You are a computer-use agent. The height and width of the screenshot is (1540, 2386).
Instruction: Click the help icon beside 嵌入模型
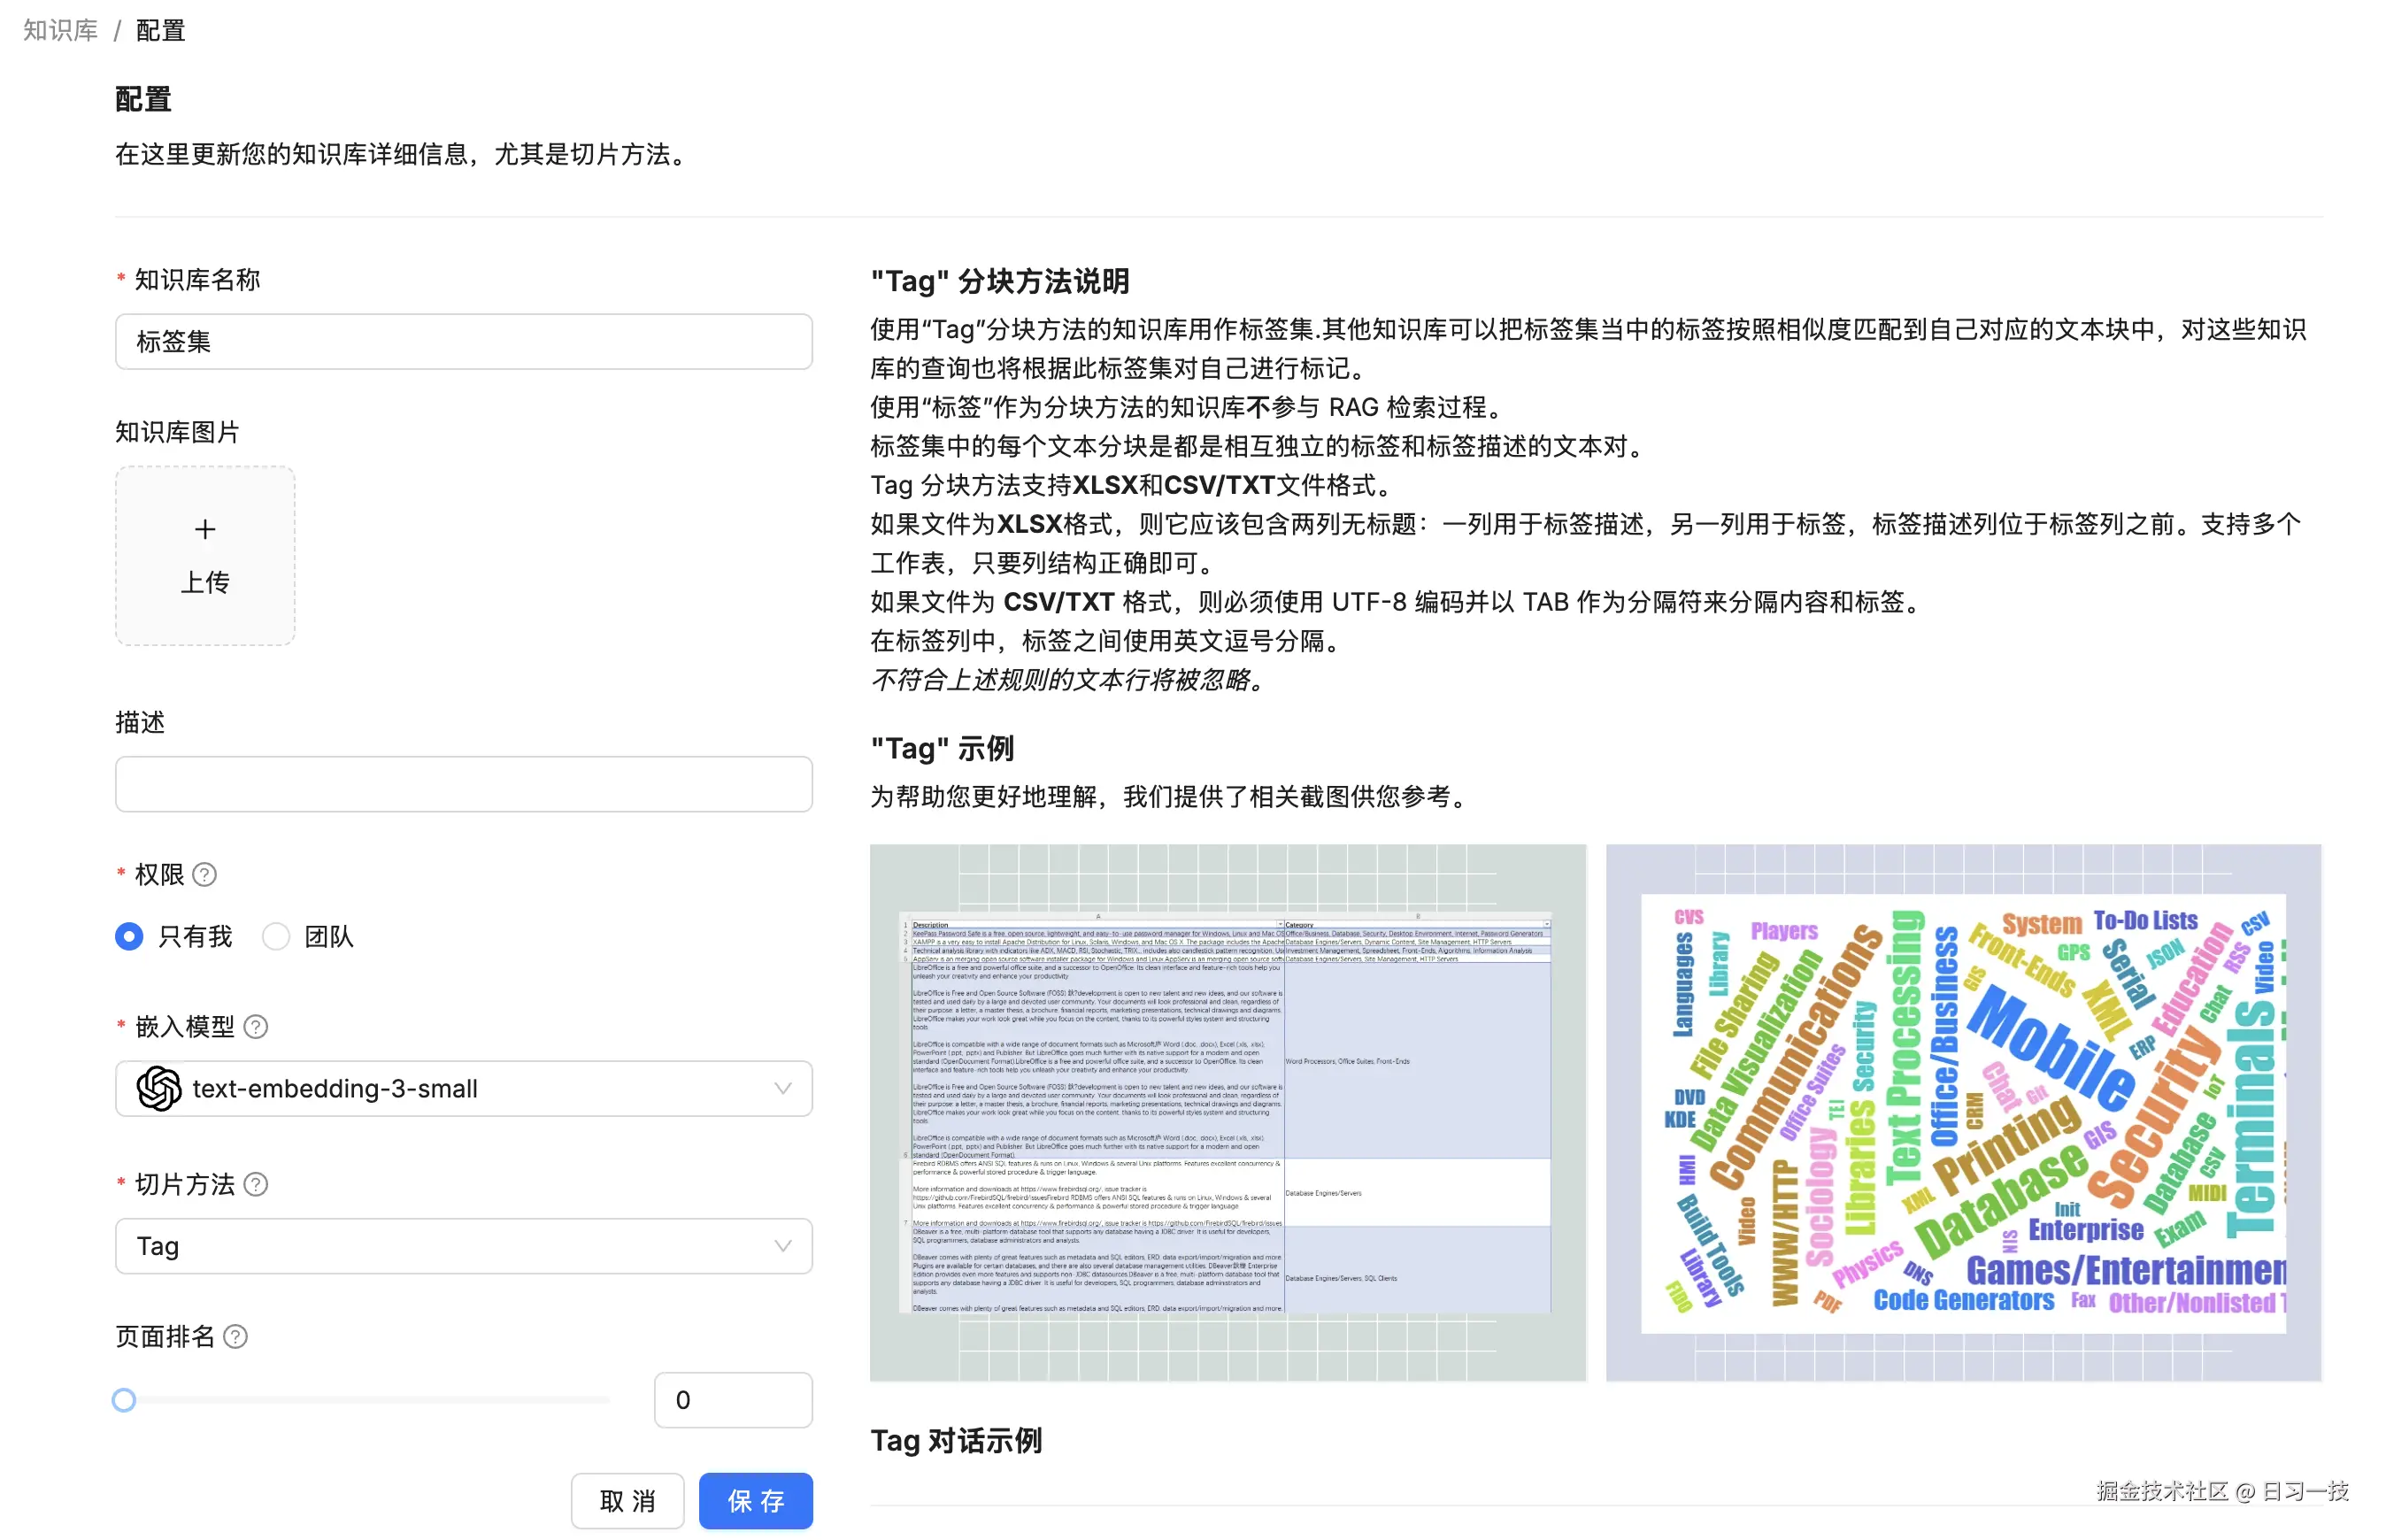pos(256,1027)
